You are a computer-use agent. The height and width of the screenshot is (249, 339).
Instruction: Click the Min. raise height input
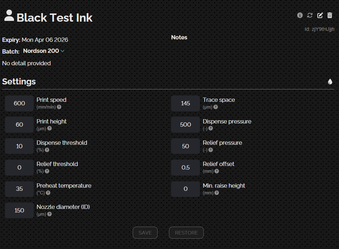[x=186, y=189]
